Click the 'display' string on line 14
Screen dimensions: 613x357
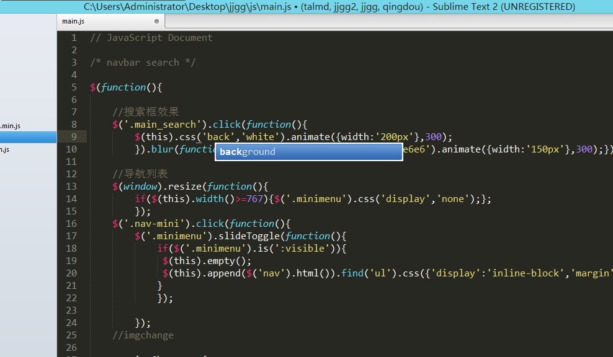click(x=405, y=199)
